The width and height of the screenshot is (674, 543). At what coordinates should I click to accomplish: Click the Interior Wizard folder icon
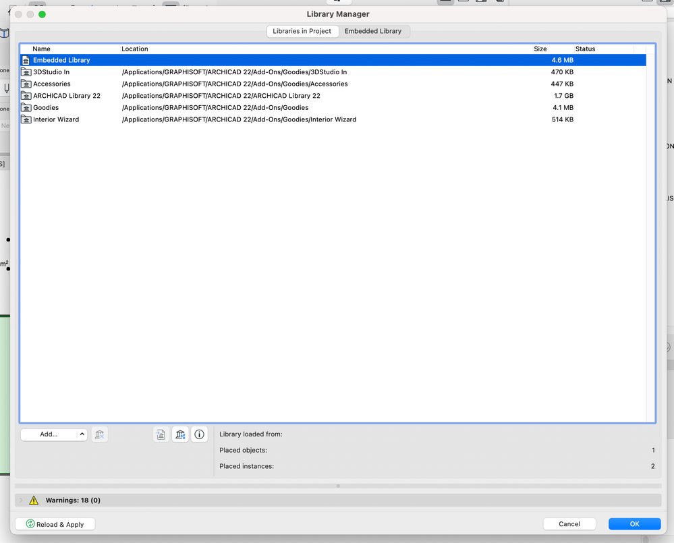(26, 119)
